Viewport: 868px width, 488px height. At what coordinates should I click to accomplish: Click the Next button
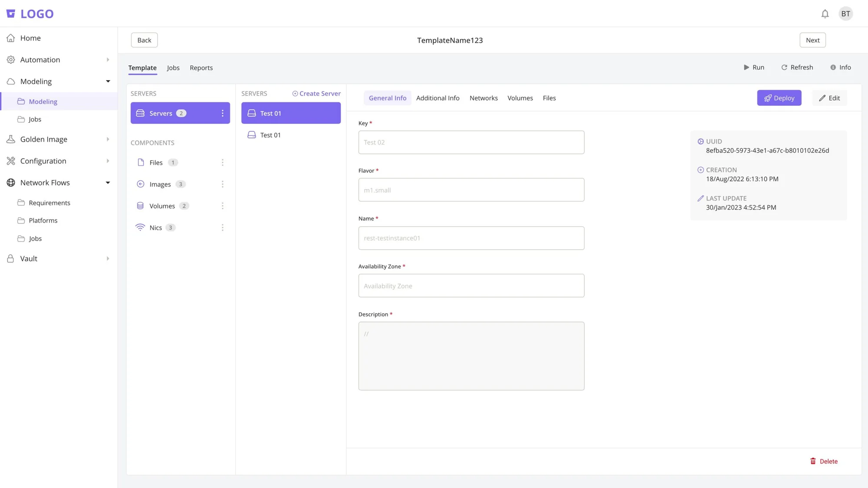click(812, 40)
